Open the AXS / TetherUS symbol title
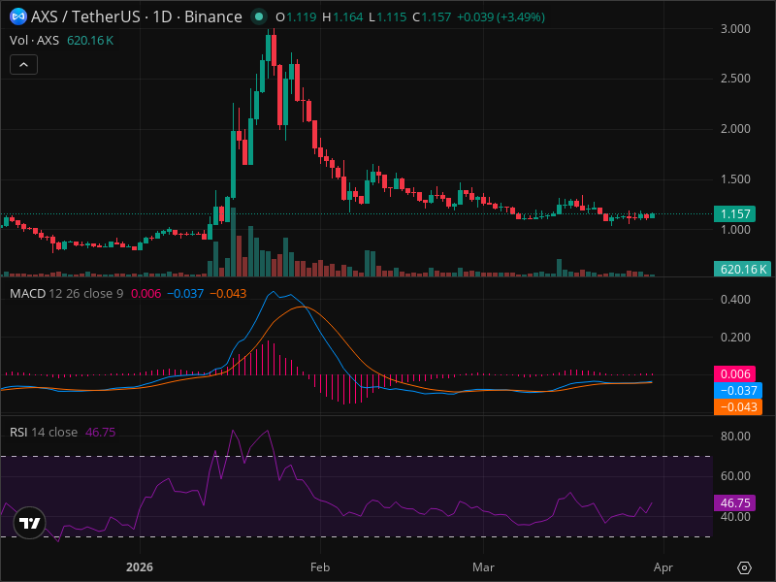 [136, 16]
